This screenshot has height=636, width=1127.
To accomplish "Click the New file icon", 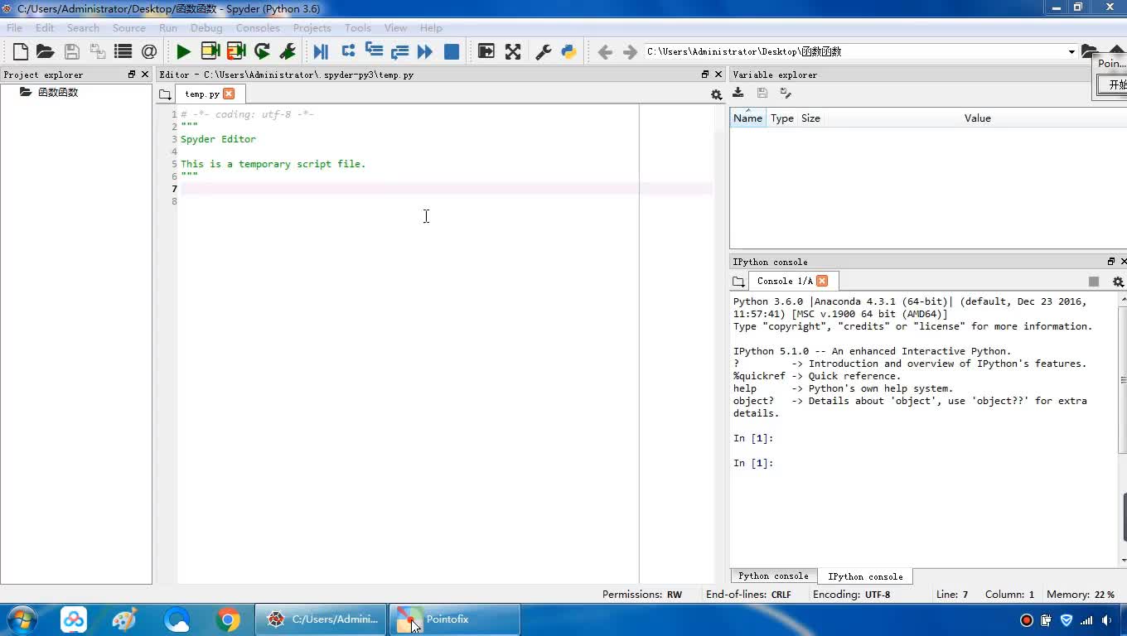I will [x=20, y=51].
